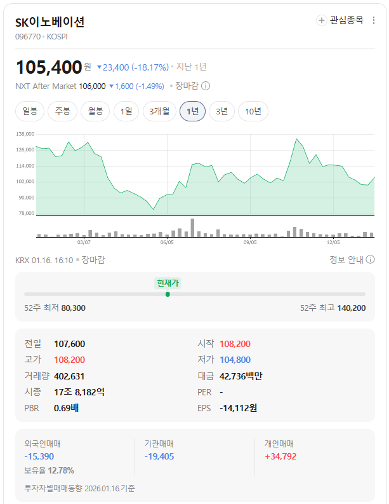Select the 1년 period tab
Image resolution: width=389 pixels, height=504 pixels.
click(x=192, y=111)
